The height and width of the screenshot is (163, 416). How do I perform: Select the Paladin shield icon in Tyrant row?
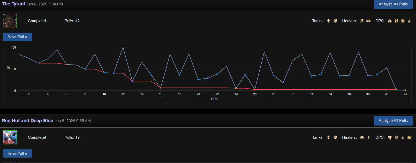335,21
